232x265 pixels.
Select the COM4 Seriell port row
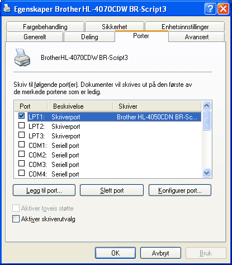[108, 174]
